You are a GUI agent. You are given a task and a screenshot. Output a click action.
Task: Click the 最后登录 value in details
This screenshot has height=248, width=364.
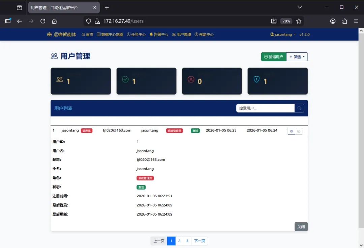[154, 205]
